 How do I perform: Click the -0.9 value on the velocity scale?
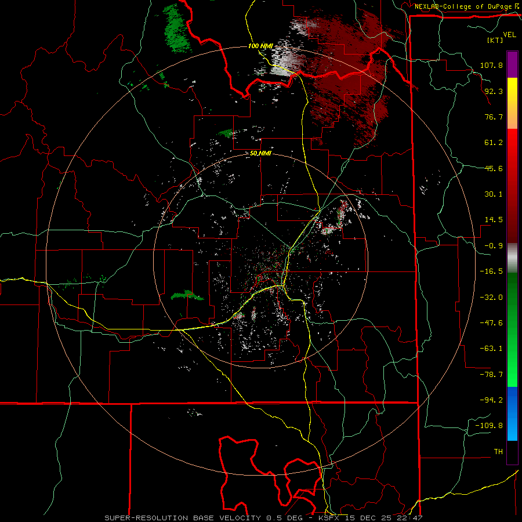click(x=494, y=246)
